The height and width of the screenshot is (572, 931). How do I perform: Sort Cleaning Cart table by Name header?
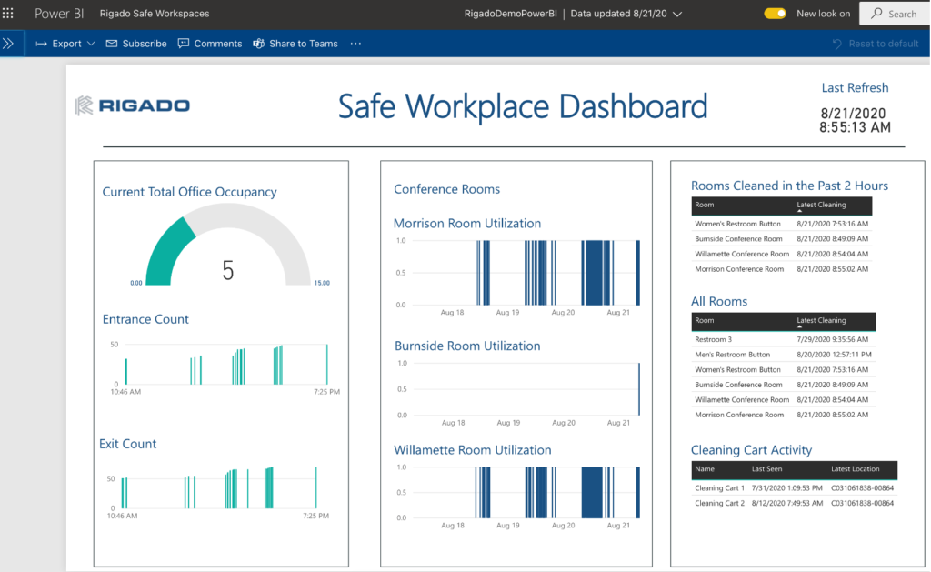(705, 469)
